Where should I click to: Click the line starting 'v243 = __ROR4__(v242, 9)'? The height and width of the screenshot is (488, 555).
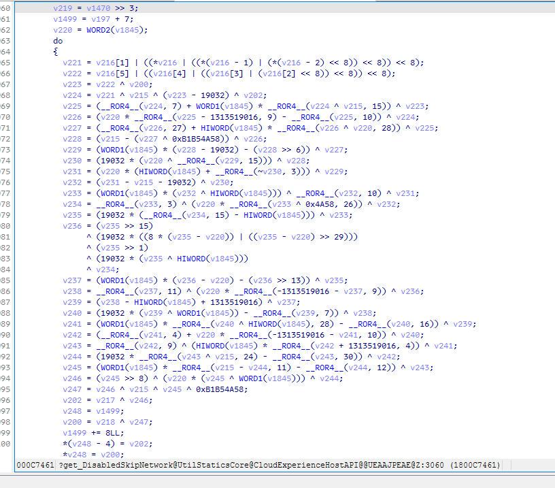coord(260,346)
